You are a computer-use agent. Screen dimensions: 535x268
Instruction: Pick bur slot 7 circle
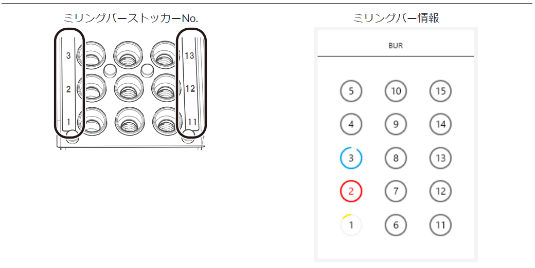(396, 191)
